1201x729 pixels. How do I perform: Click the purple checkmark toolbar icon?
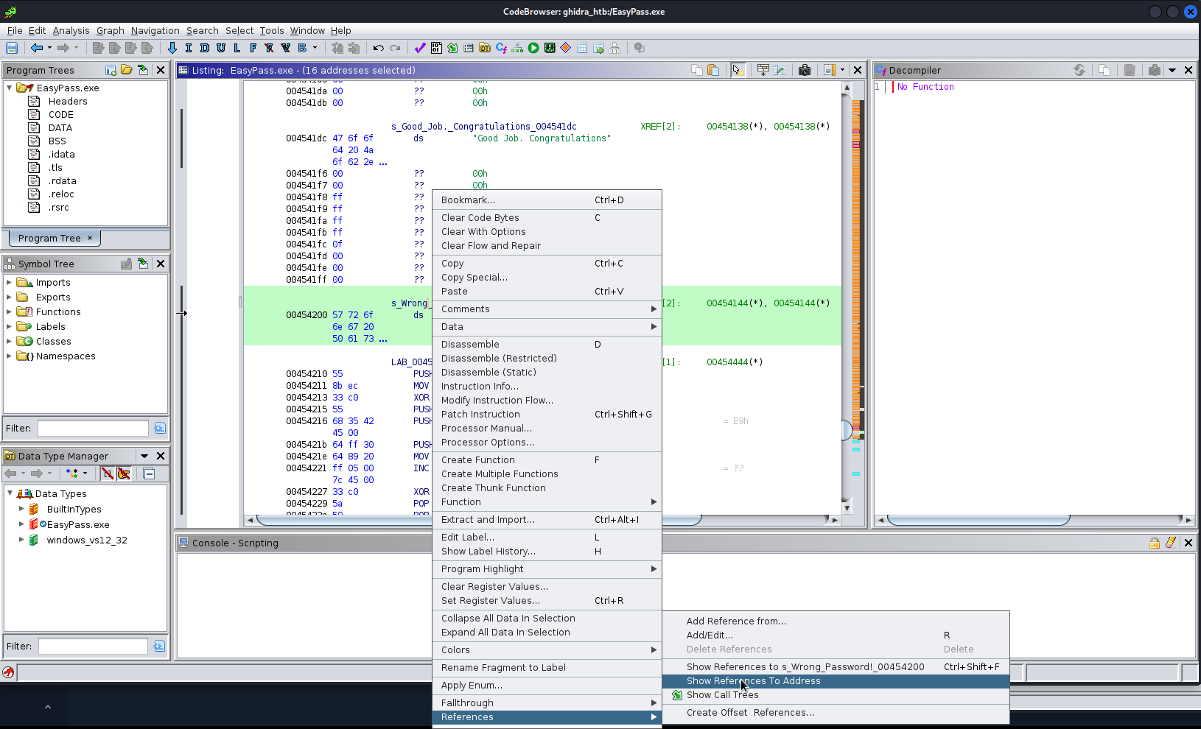(420, 48)
